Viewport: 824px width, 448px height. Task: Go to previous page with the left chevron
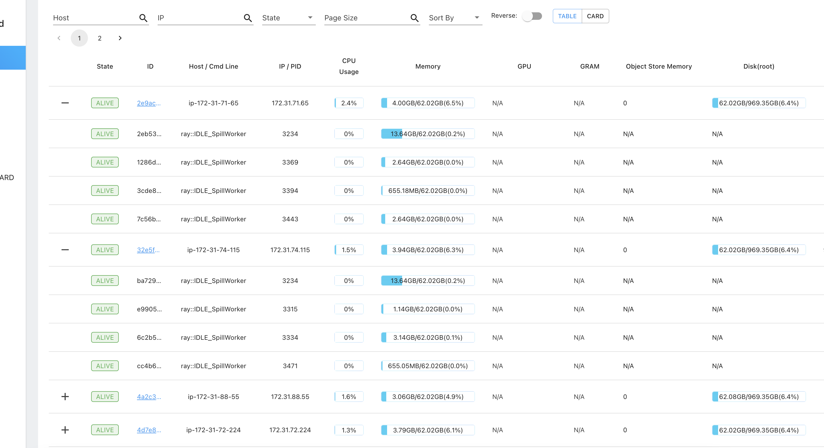coord(59,38)
